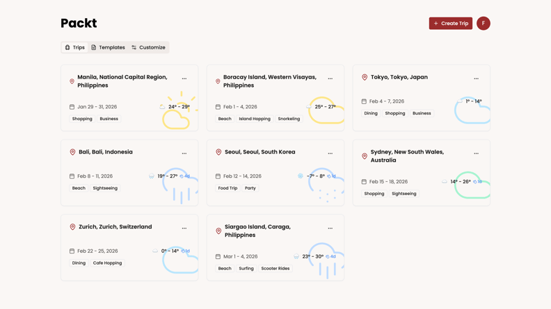Image resolution: width=551 pixels, height=309 pixels.
Task: Click the Island Hopping tag on Boracay card
Action: pyautogui.click(x=255, y=119)
